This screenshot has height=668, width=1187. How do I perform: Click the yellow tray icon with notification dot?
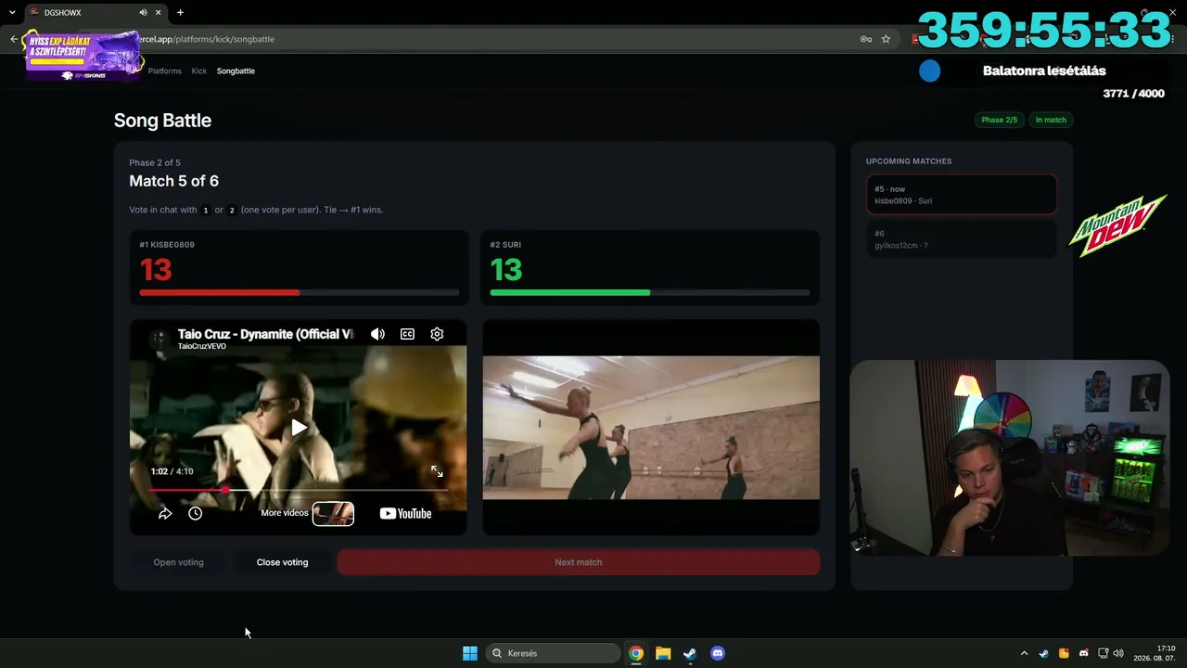click(1064, 653)
